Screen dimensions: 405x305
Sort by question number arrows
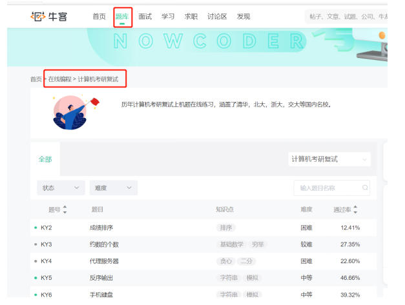[x=65, y=210]
